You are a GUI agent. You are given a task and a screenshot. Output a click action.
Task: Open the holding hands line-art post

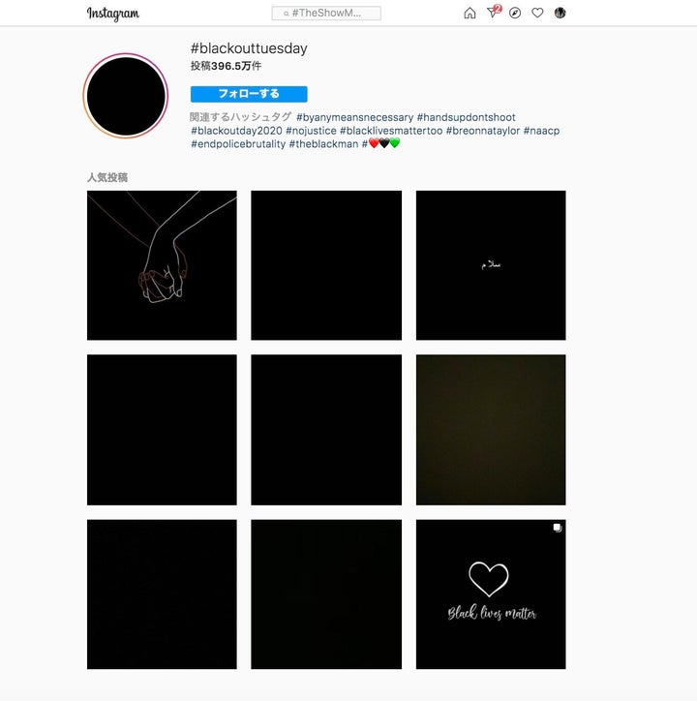click(x=162, y=265)
